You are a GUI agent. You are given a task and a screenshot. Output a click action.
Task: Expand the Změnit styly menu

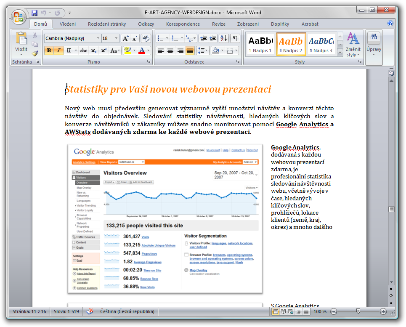point(353,45)
